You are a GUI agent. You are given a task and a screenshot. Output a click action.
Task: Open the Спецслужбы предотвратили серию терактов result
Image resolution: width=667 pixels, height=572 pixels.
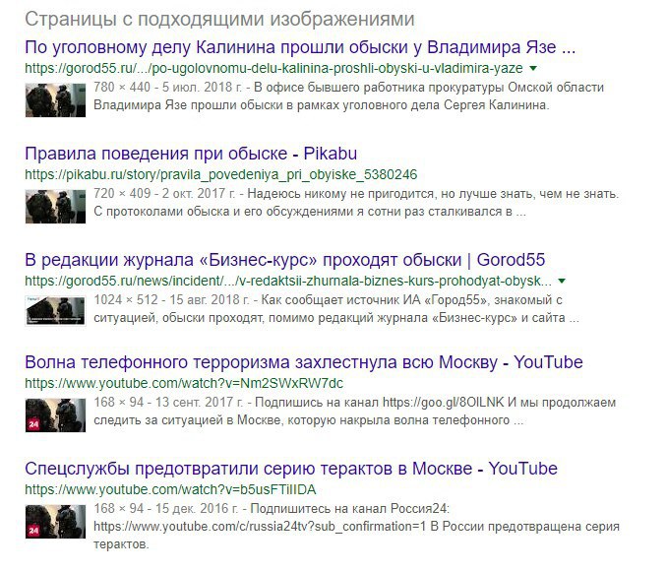[291, 469]
